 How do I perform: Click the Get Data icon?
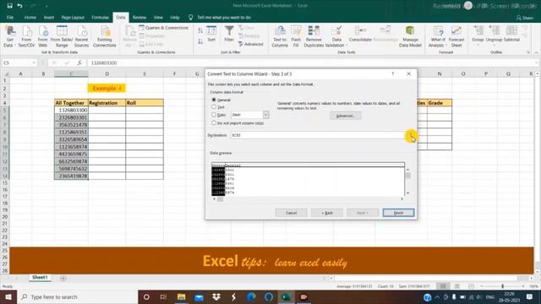[9, 36]
